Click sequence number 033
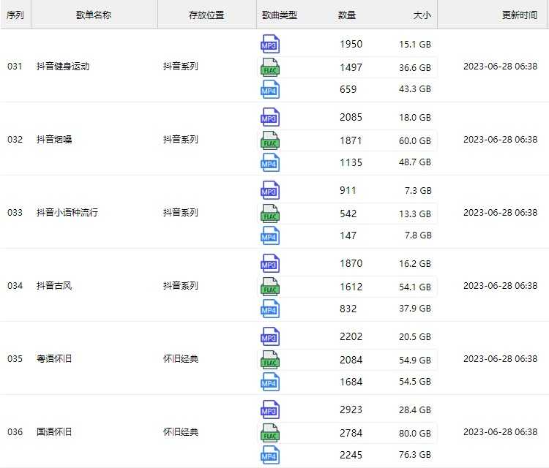 [15, 212]
